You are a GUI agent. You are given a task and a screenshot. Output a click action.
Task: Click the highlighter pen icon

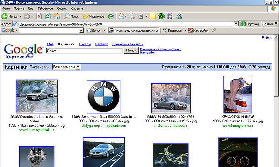coord(214,31)
